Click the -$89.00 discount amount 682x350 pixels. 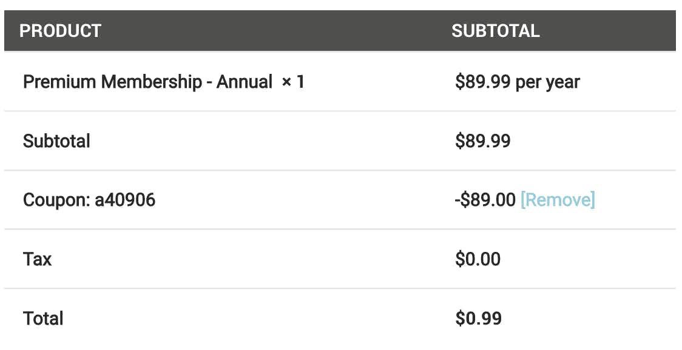coord(485,200)
